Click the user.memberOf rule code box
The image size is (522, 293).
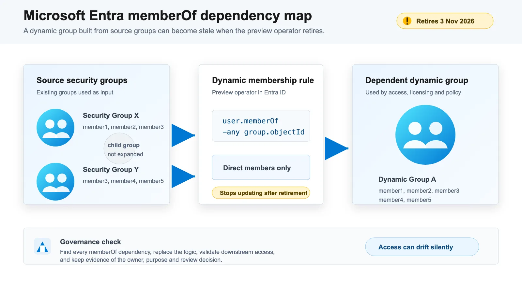point(261,126)
